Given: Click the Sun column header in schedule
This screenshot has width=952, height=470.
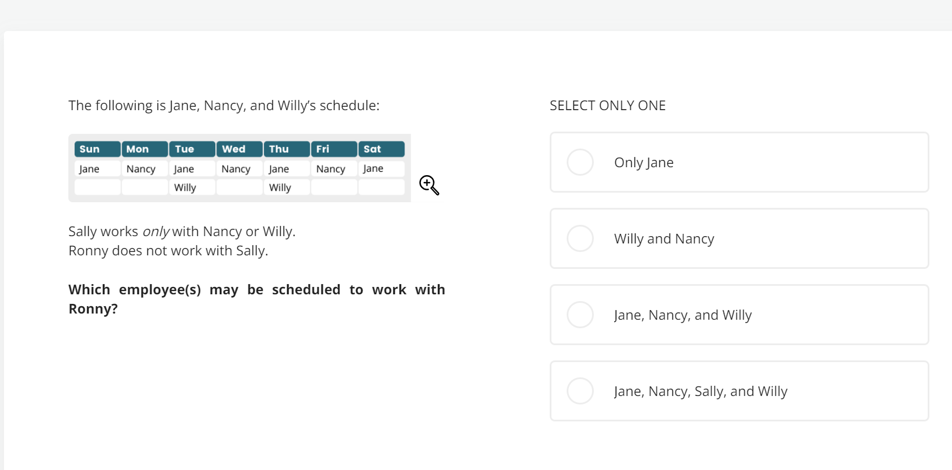Looking at the screenshot, I should pos(97,149).
